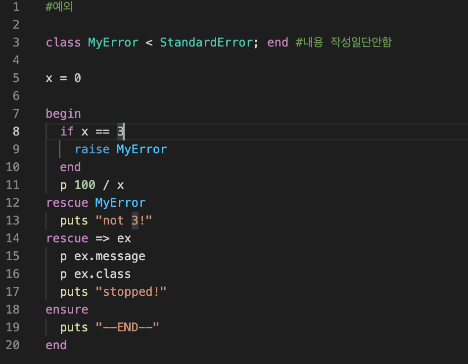The height and width of the screenshot is (364, 468).
Task: Click the value '0' on line 5
Action: pyautogui.click(x=78, y=78)
